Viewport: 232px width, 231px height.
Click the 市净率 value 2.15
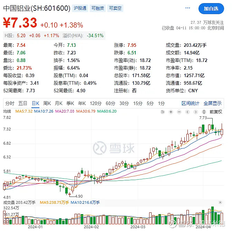pos(188,68)
